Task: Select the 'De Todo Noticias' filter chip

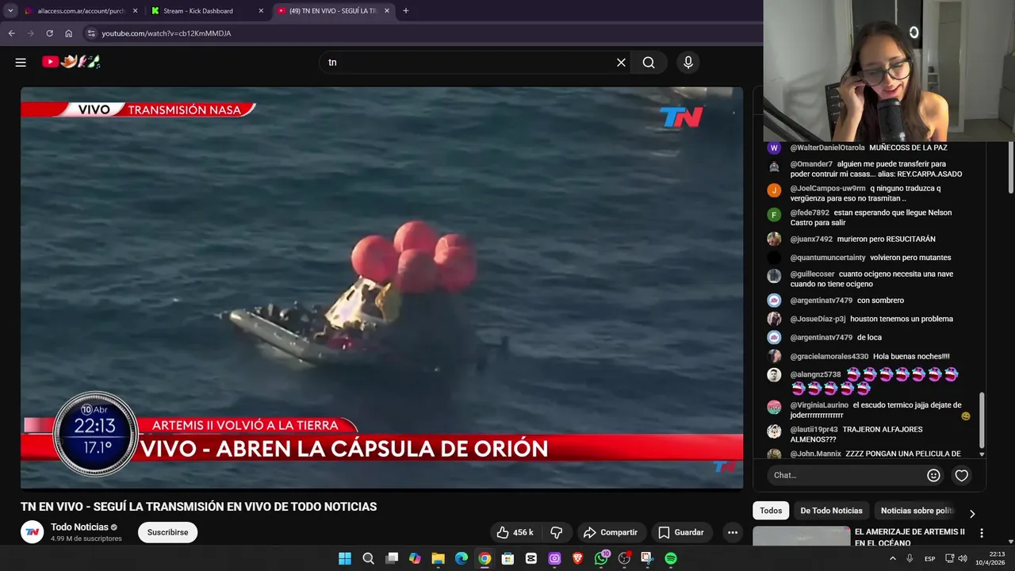Action: click(831, 511)
